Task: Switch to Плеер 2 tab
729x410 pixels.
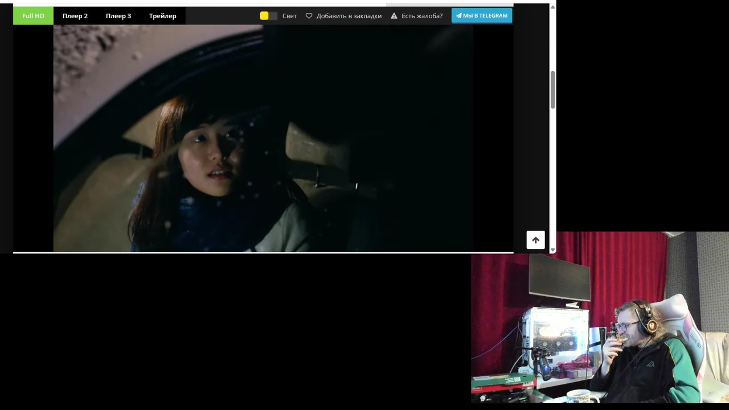Action: pyautogui.click(x=75, y=16)
